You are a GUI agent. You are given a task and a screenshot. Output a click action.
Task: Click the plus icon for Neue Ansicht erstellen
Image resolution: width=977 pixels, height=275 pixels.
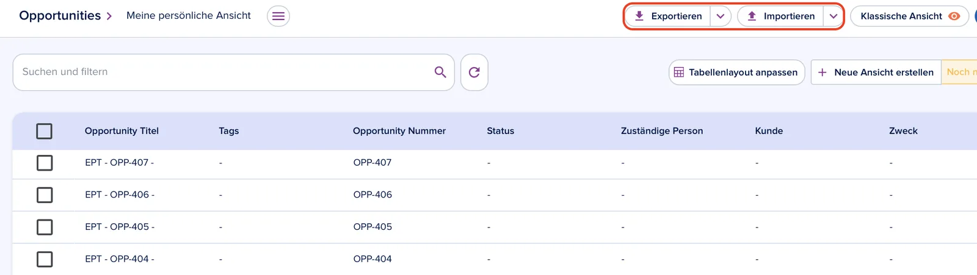(823, 72)
